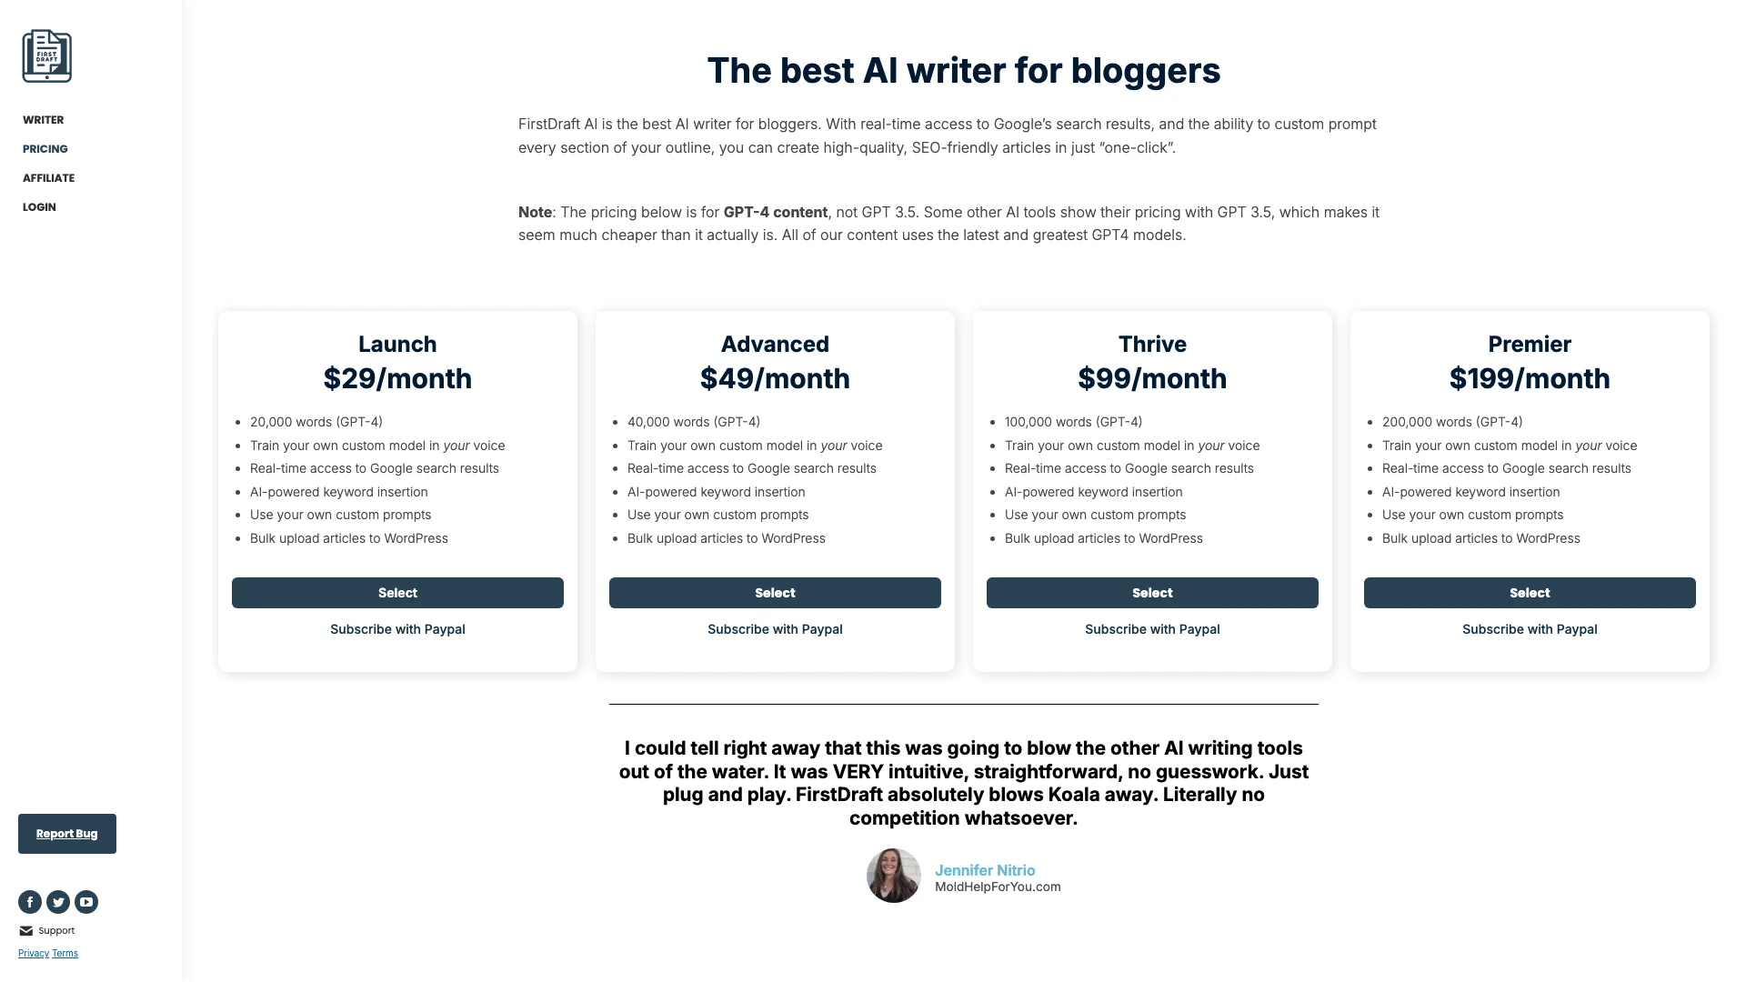Click Terms link in footer
The width and height of the screenshot is (1746, 982).
[x=65, y=953]
